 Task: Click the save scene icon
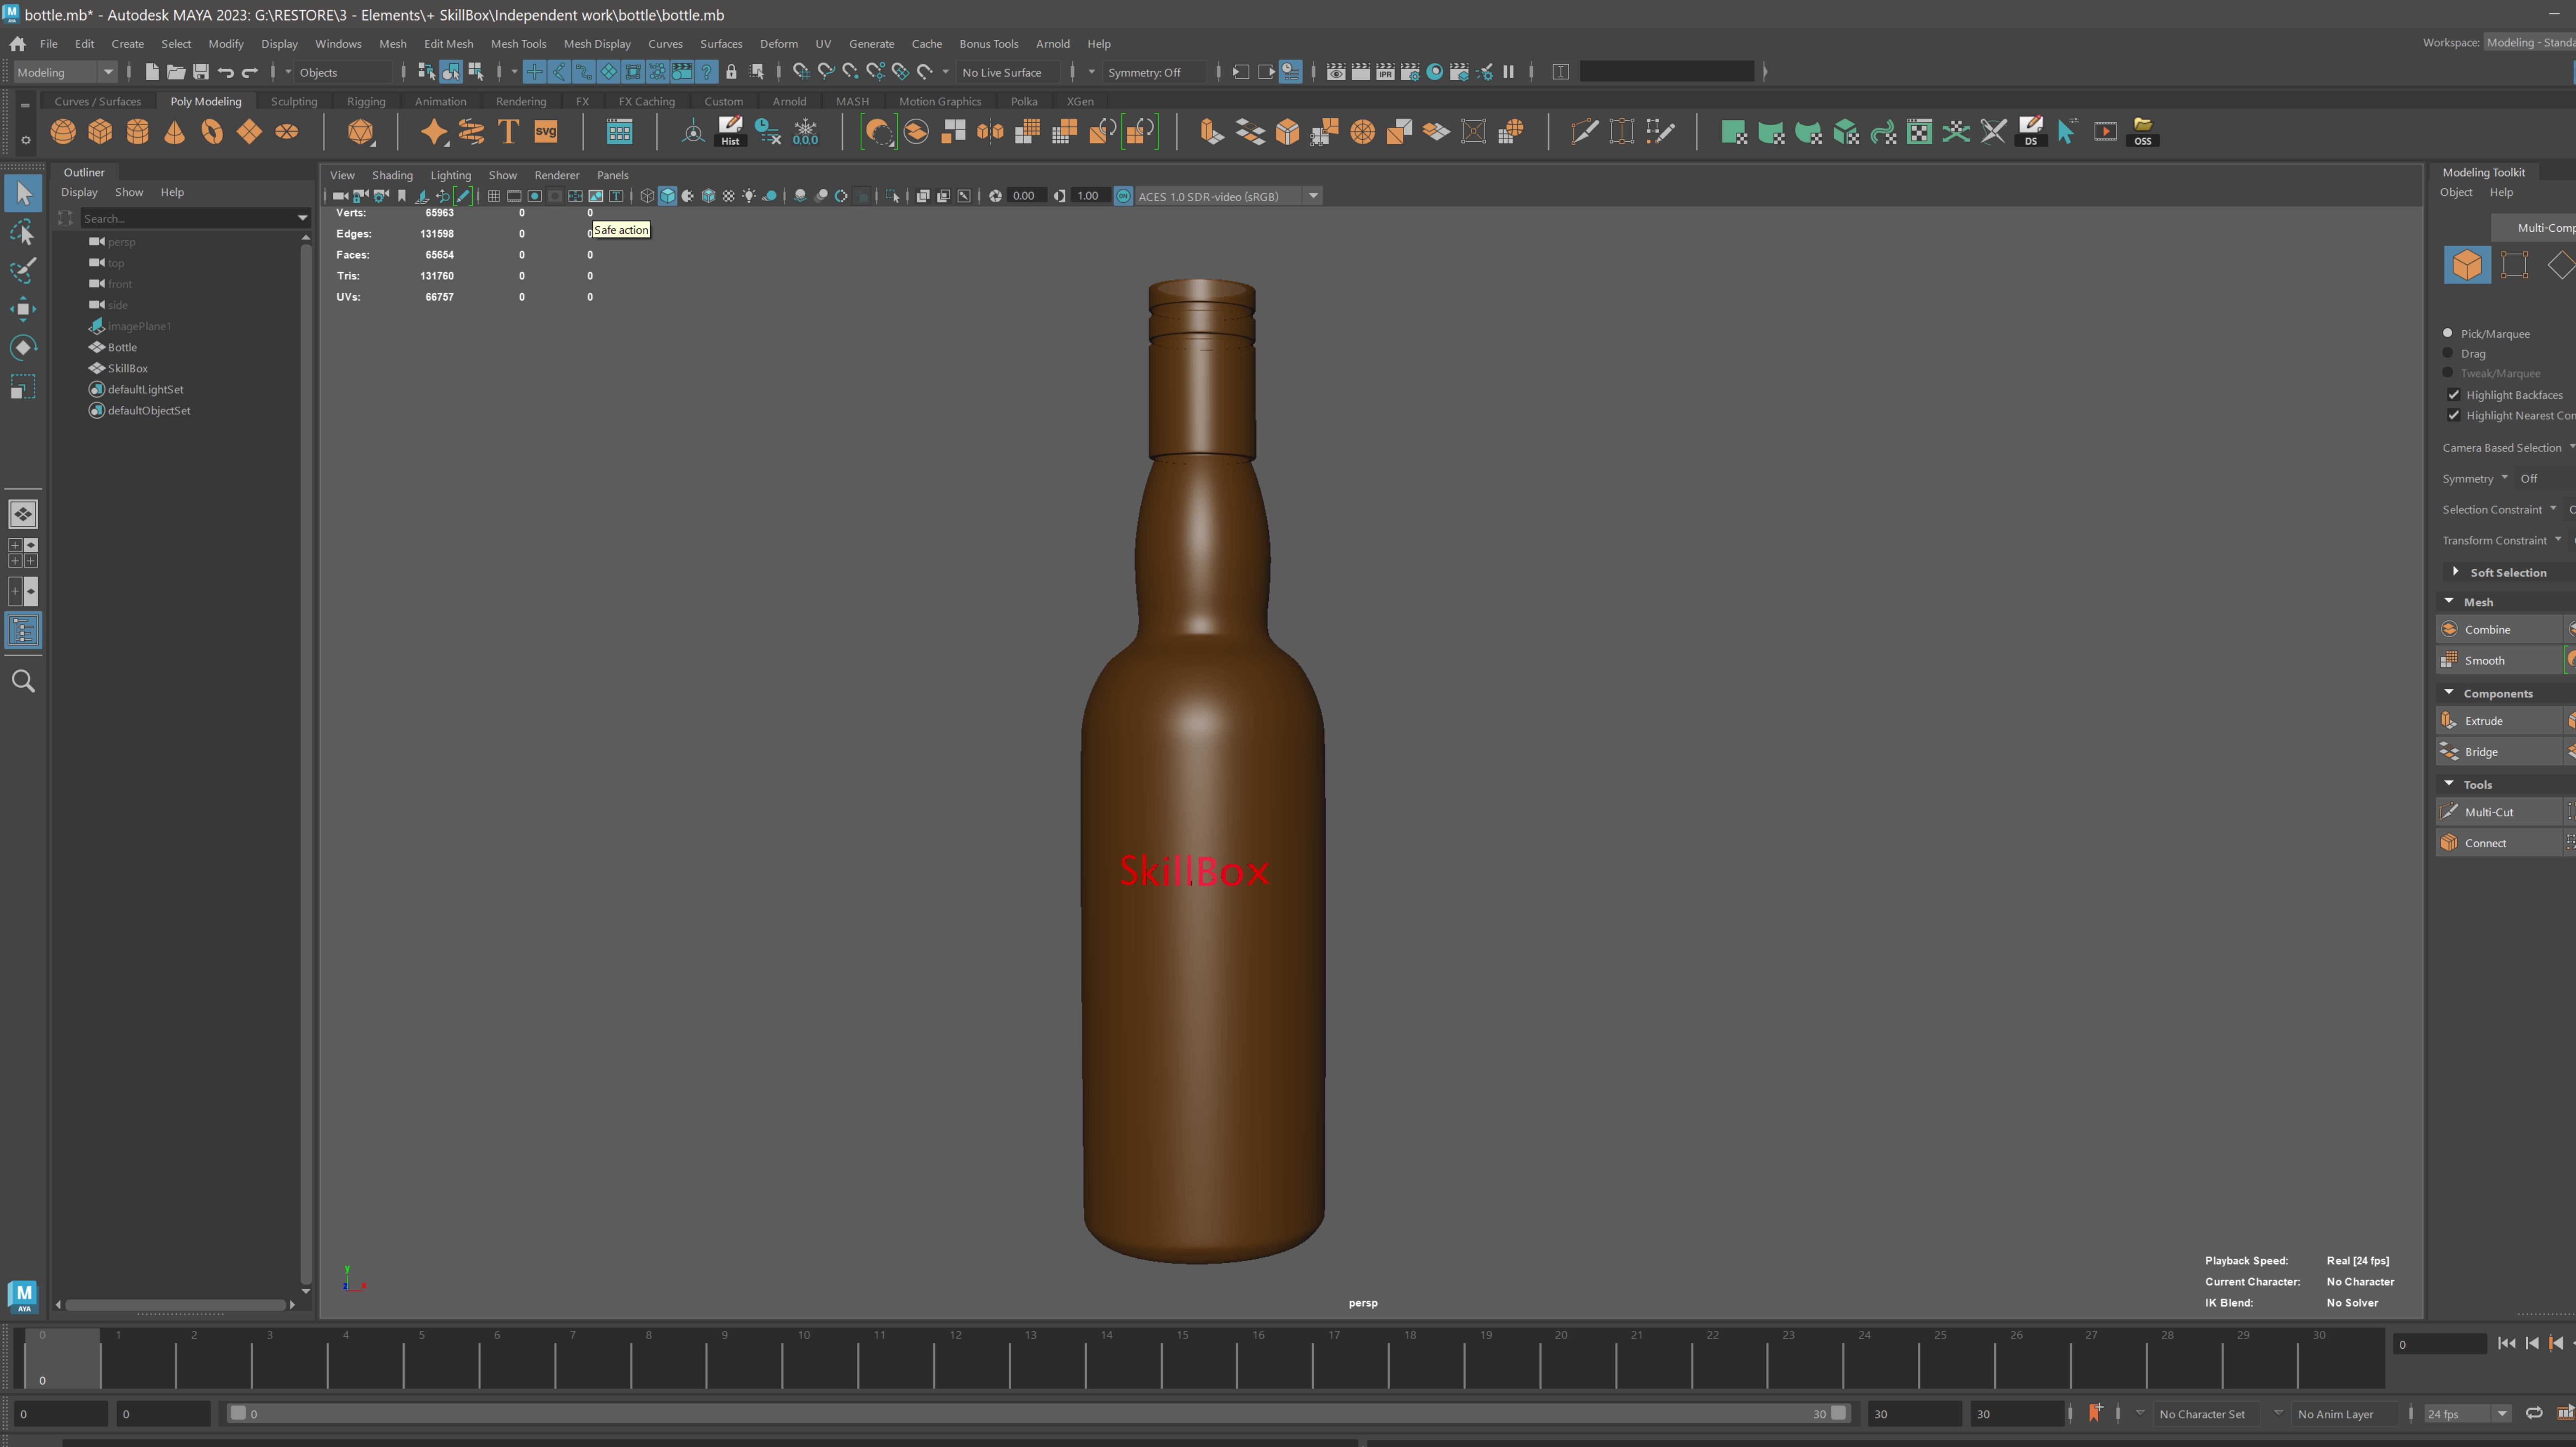pyautogui.click(x=201, y=72)
